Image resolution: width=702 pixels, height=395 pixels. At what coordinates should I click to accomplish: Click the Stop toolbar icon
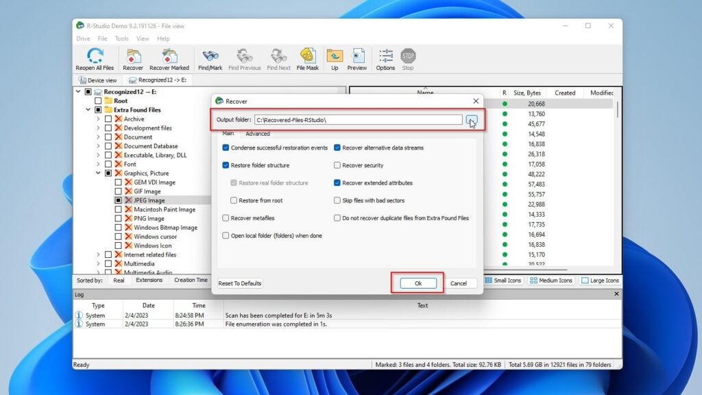[408, 56]
